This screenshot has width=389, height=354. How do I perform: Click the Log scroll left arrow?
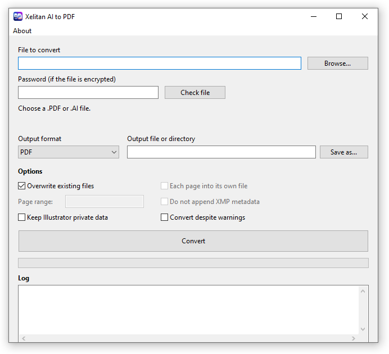(x=24, y=338)
